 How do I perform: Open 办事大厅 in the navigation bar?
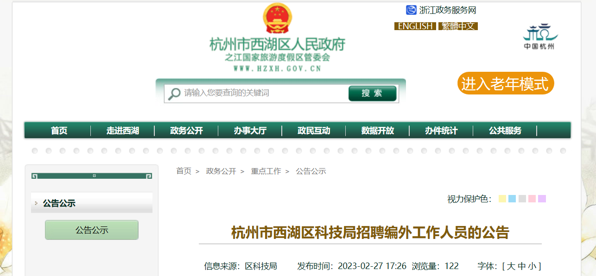pyautogui.click(x=250, y=131)
